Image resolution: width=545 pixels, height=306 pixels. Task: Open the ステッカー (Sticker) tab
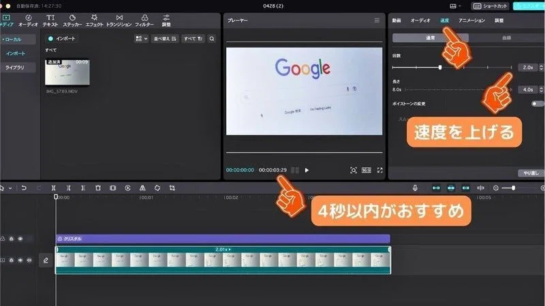[x=72, y=20]
